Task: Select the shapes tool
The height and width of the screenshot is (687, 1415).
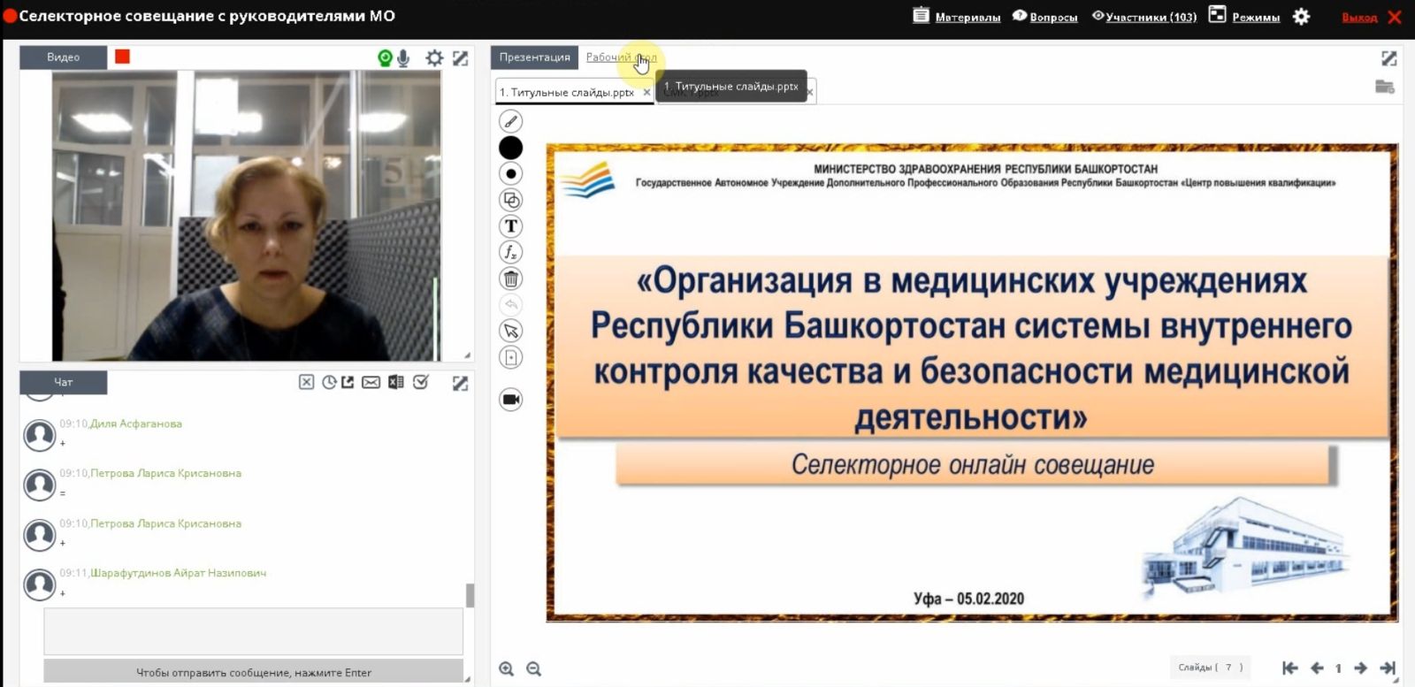Action: (510, 200)
